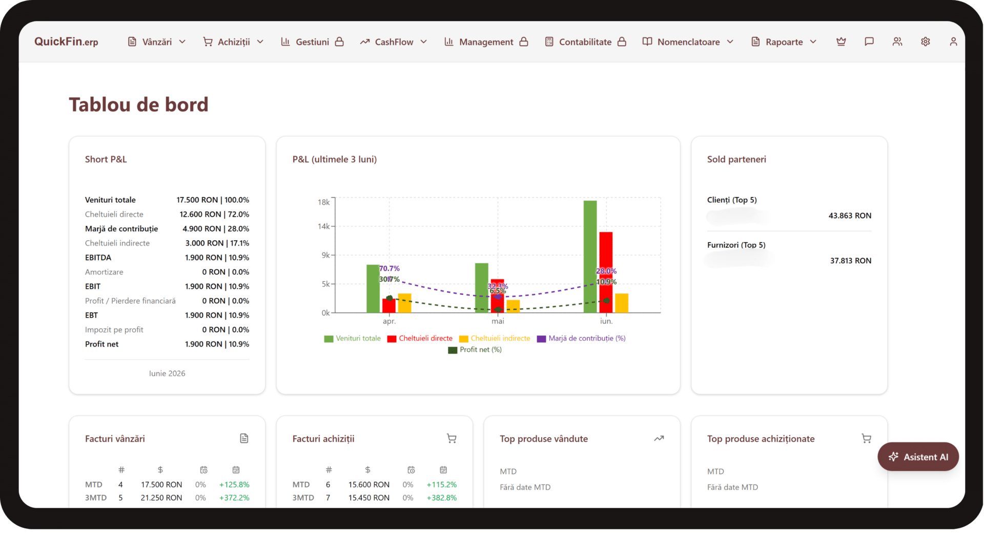Image resolution: width=984 pixels, height=535 pixels.
Task: Click the 15.600 RON MTD value in Facturi achiziții
Action: 369,484
